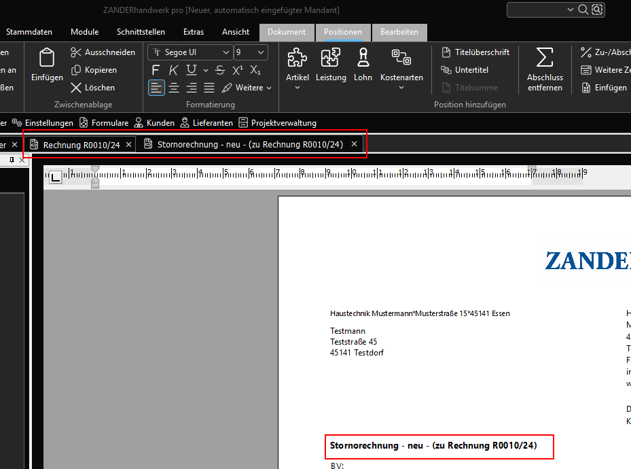The width and height of the screenshot is (631, 469).
Task: Open Kunden from the quick access bar
Action: [154, 123]
